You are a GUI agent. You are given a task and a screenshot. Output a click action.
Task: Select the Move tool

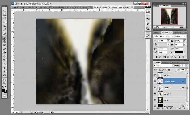point(5,11)
